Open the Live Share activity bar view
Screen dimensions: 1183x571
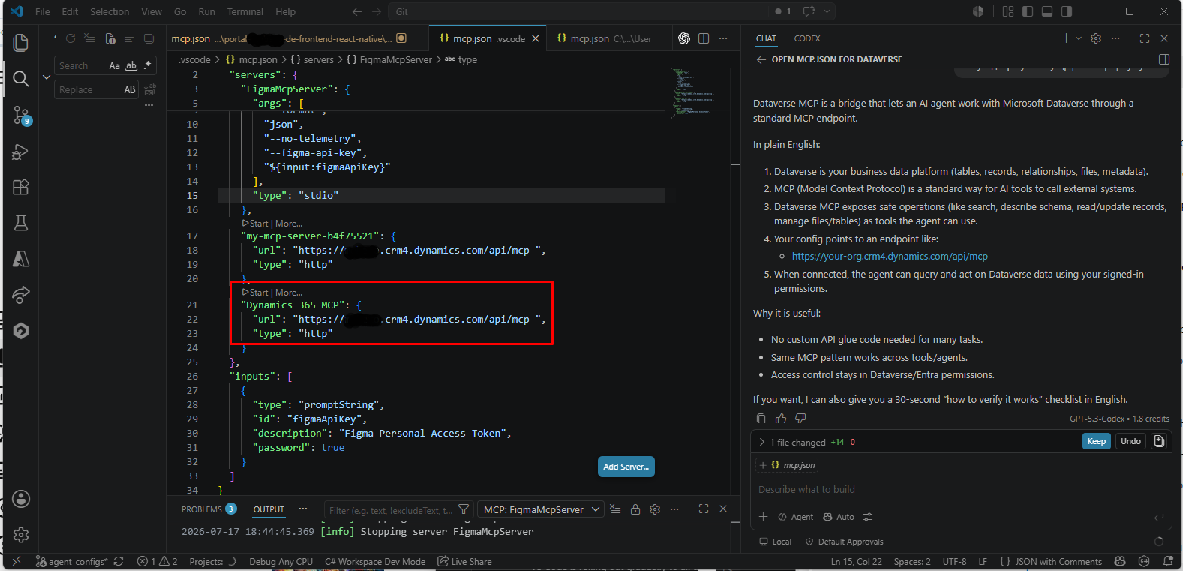pos(21,295)
